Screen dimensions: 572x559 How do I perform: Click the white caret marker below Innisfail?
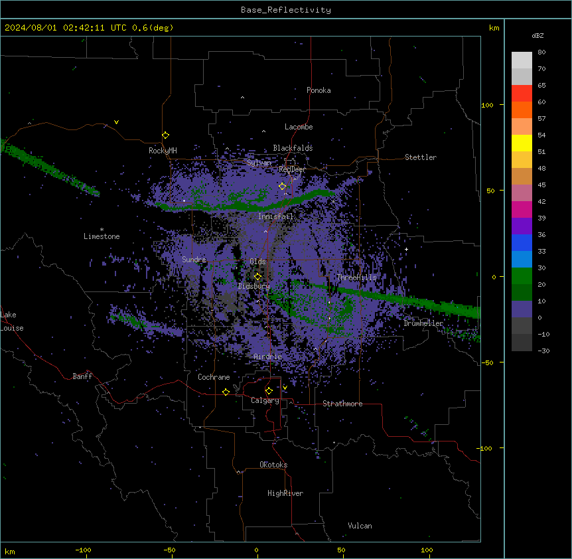point(265,231)
